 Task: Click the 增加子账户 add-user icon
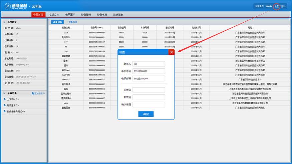tap(33, 93)
